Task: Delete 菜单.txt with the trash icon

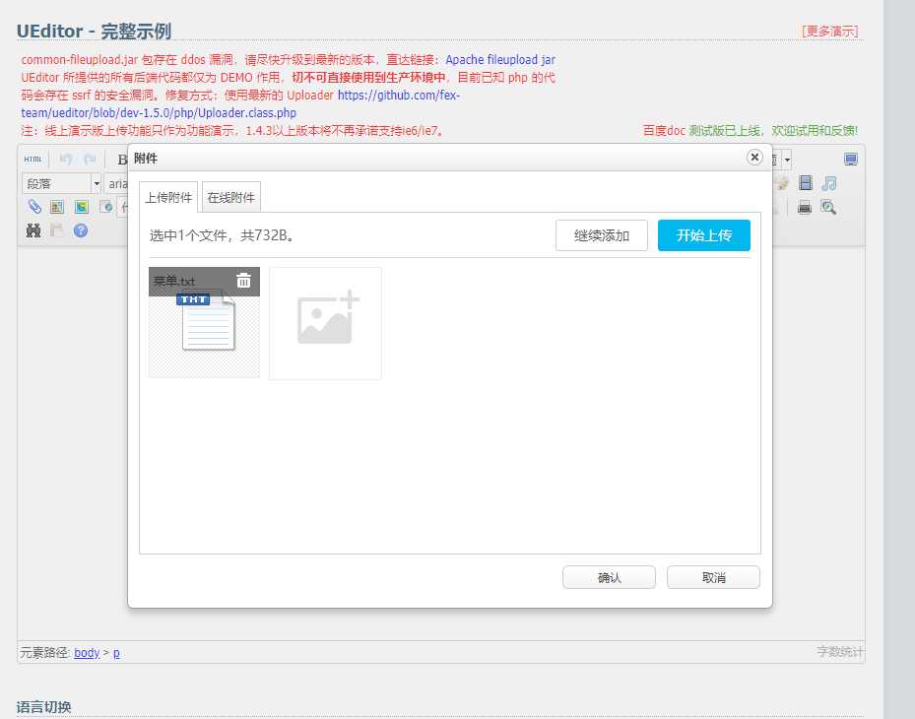Action: pos(243,281)
